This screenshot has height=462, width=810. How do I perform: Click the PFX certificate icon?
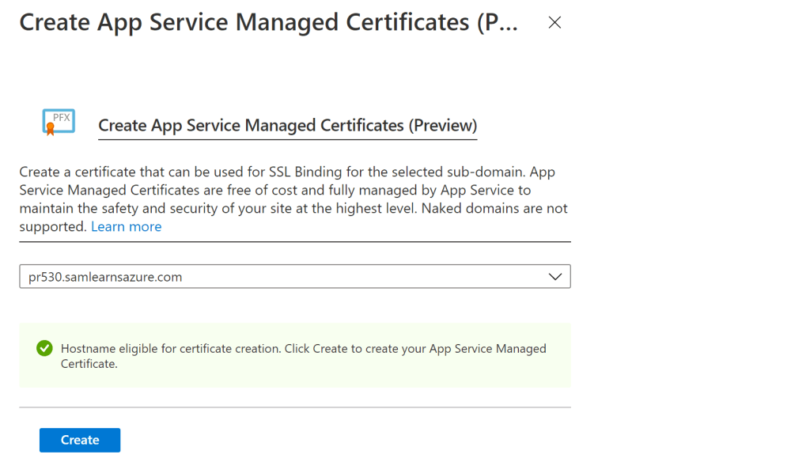(x=59, y=122)
